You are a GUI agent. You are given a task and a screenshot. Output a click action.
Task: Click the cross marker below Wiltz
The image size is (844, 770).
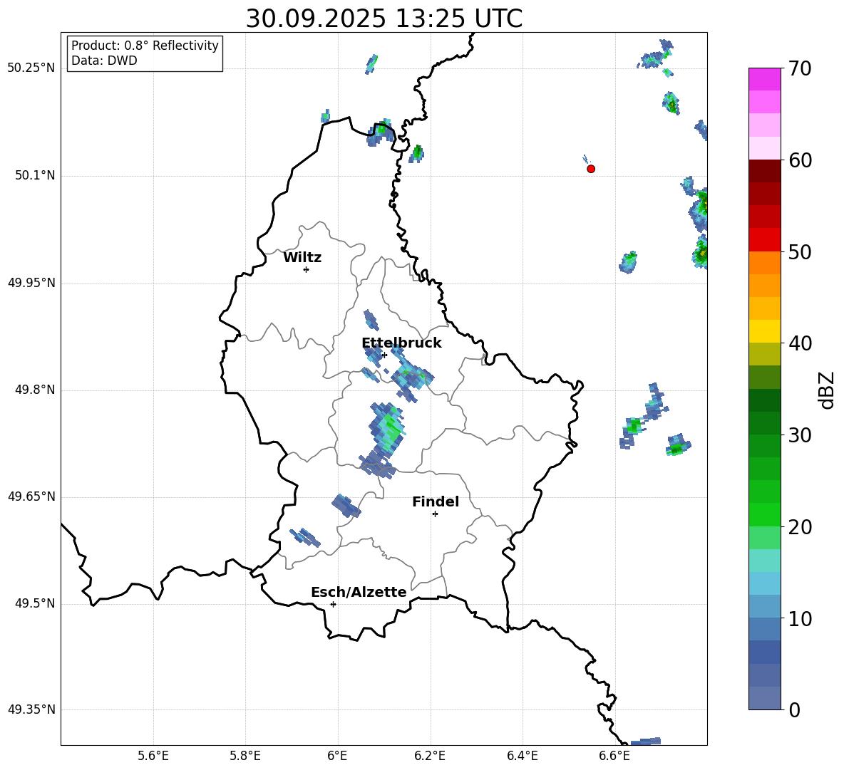click(x=307, y=269)
